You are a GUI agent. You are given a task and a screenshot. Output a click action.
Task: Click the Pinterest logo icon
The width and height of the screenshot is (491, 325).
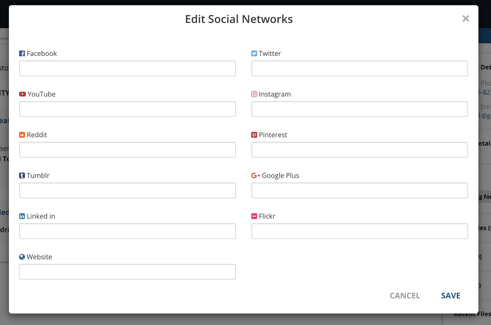tap(254, 135)
